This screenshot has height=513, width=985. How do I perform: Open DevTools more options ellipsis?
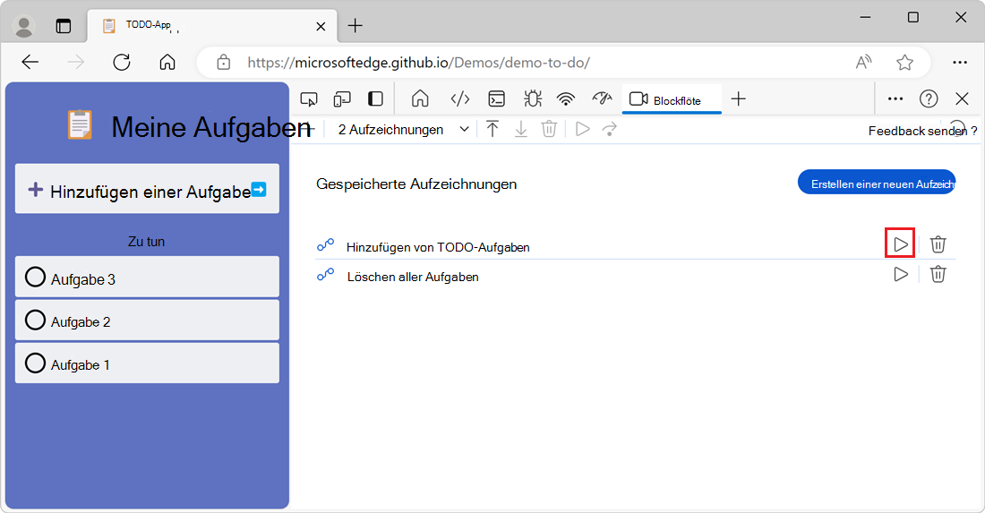pos(895,98)
